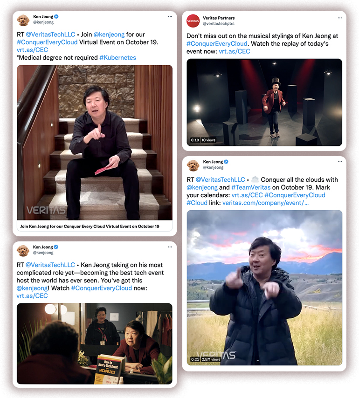Screen dimensions: 359x398
Task: Open the @VeritasTechLLC mention in the Kubernetes tweet
Action: tap(50, 34)
